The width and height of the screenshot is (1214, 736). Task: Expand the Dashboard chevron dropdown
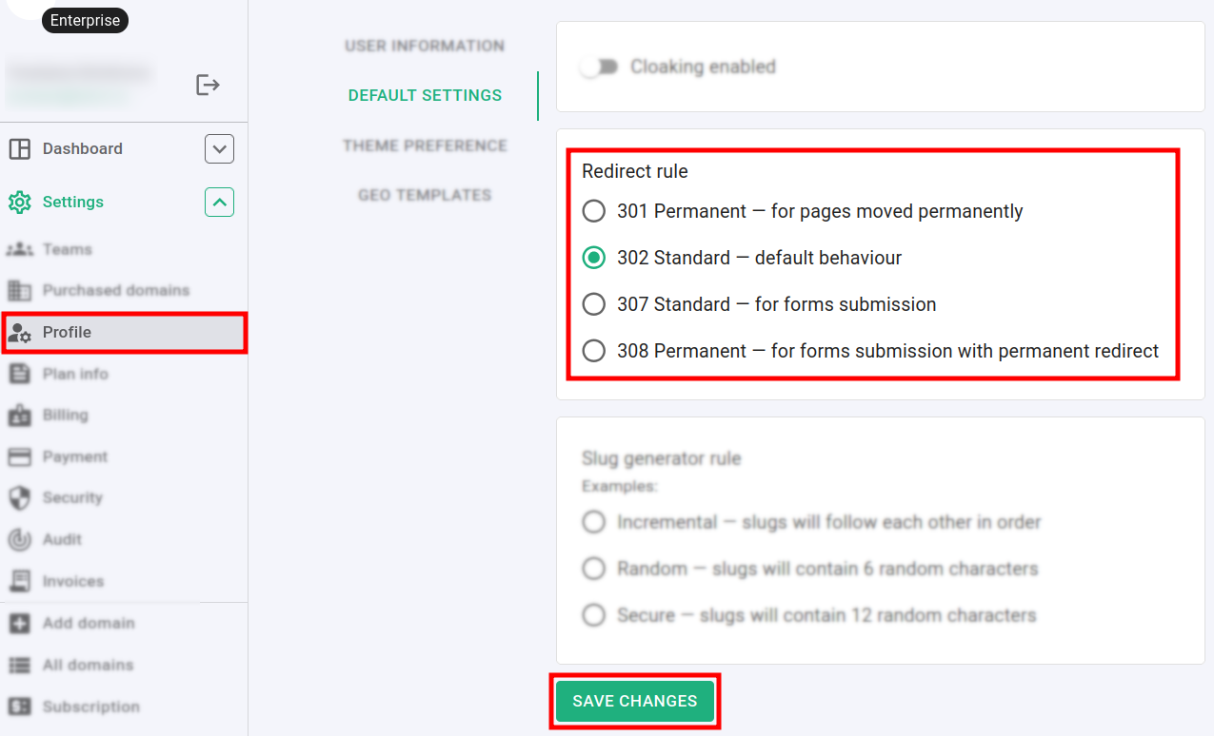(x=219, y=149)
